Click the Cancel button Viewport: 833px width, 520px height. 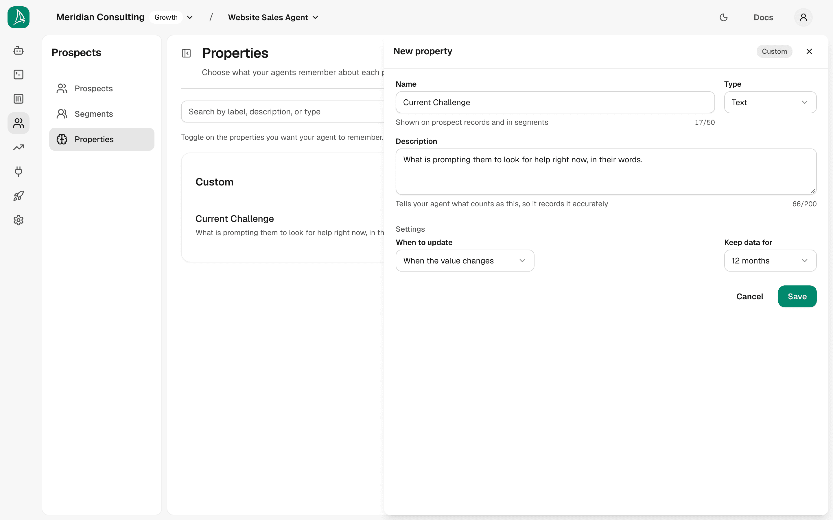click(x=750, y=296)
